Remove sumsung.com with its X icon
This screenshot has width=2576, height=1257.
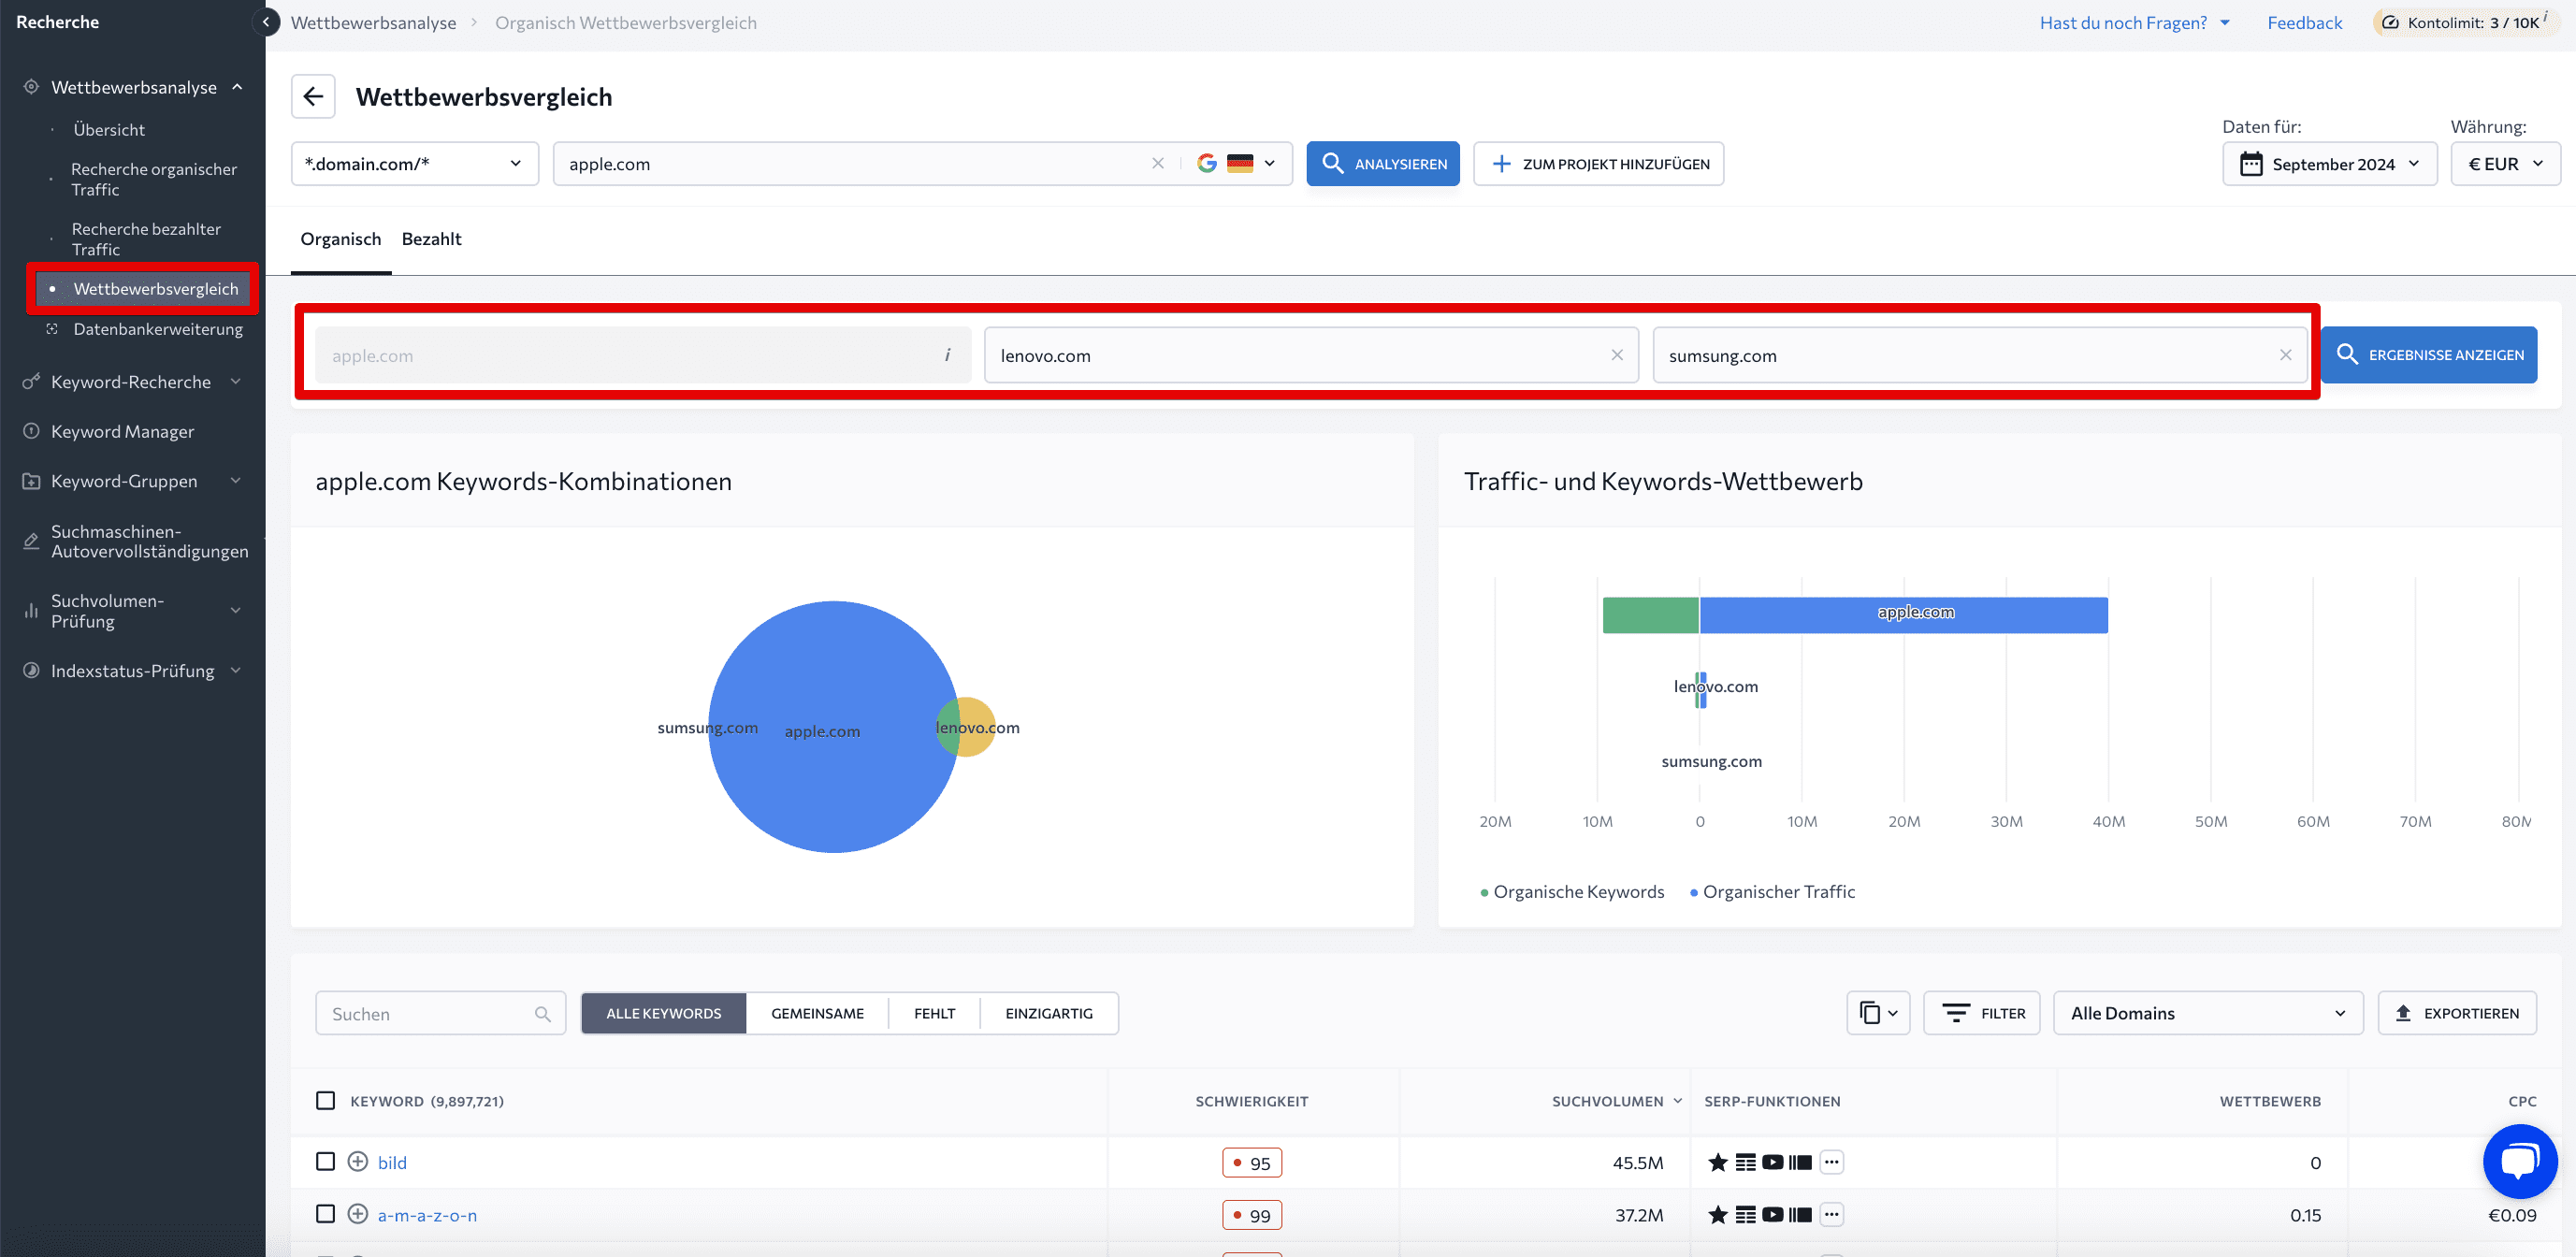point(2285,355)
